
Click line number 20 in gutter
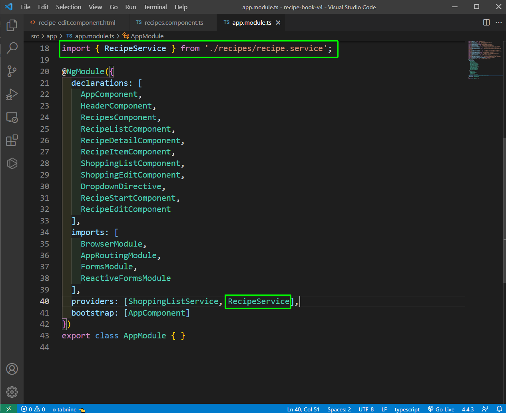click(x=44, y=71)
